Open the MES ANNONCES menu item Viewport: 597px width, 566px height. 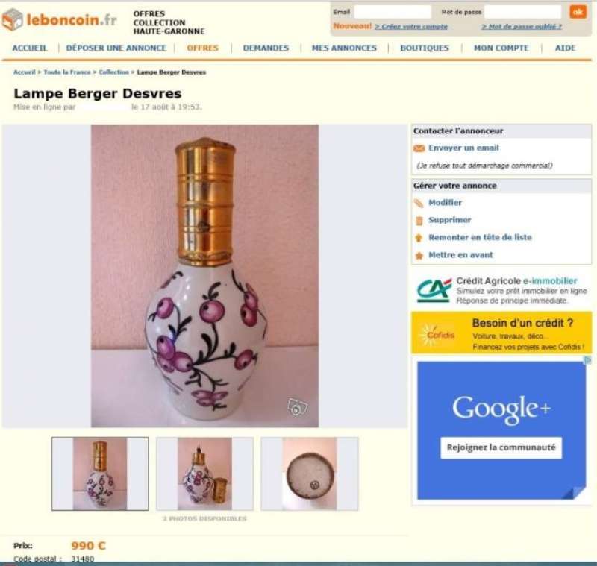click(344, 48)
